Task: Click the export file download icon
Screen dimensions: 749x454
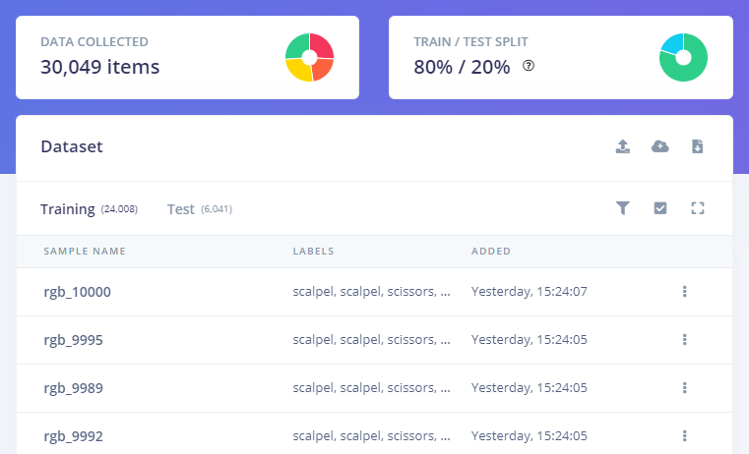Action: pos(698,146)
